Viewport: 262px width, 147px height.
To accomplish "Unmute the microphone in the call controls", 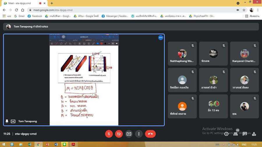I will coord(109,134).
